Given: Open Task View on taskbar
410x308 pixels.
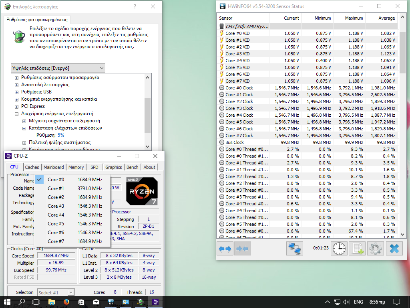Looking at the screenshot, I should [x=36, y=302].
